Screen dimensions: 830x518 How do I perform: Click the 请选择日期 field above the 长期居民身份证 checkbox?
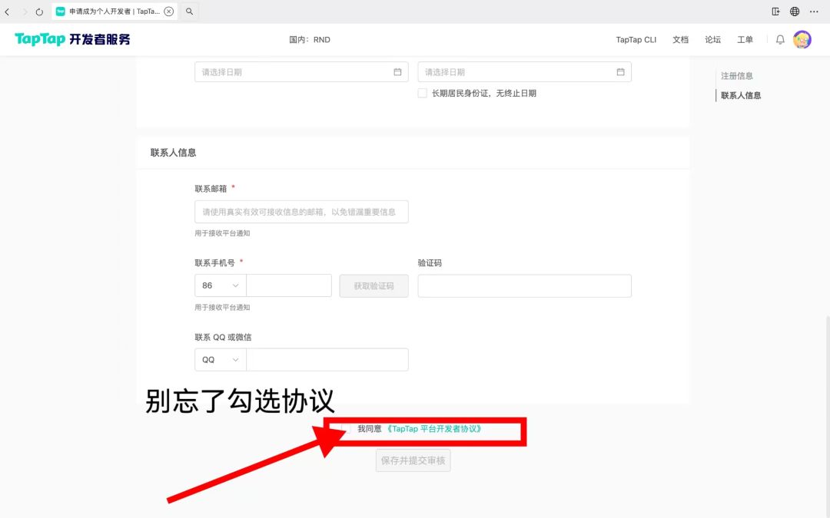(525, 72)
